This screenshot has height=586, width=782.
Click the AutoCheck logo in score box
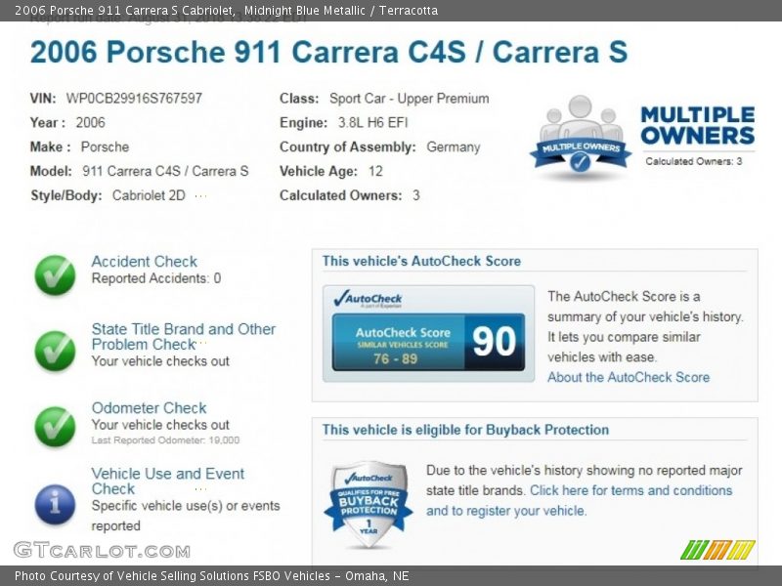[x=369, y=299]
